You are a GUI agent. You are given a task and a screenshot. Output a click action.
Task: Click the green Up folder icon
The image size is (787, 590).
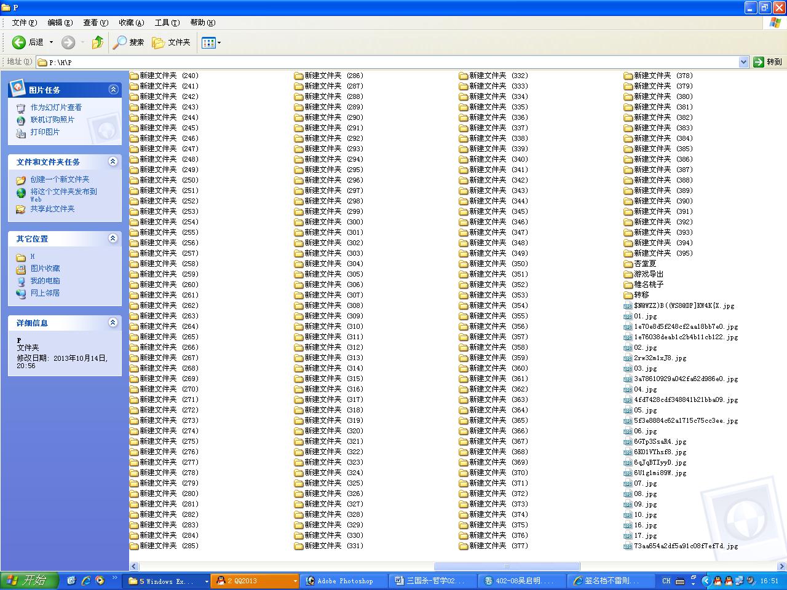click(x=97, y=42)
